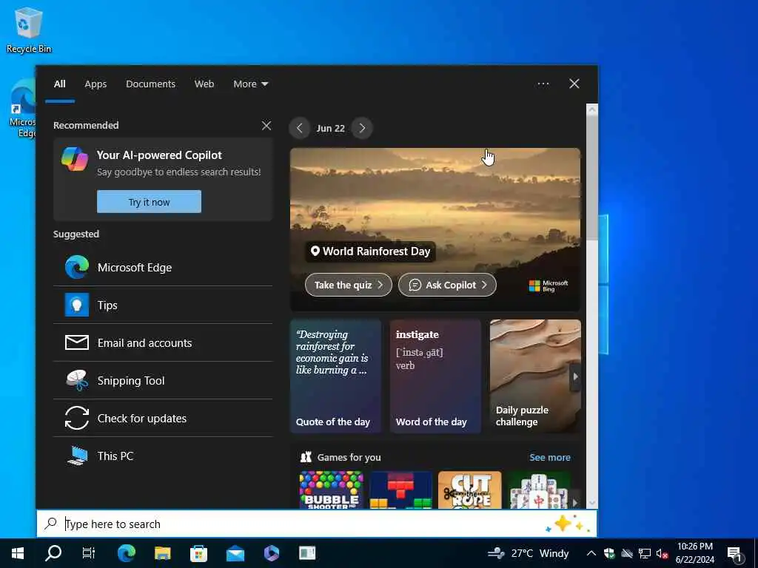
Task: Open World Rainforest Day label
Action: [371, 251]
